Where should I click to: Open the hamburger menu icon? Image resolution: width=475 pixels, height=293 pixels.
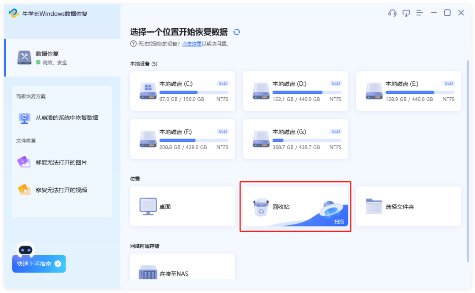point(420,13)
